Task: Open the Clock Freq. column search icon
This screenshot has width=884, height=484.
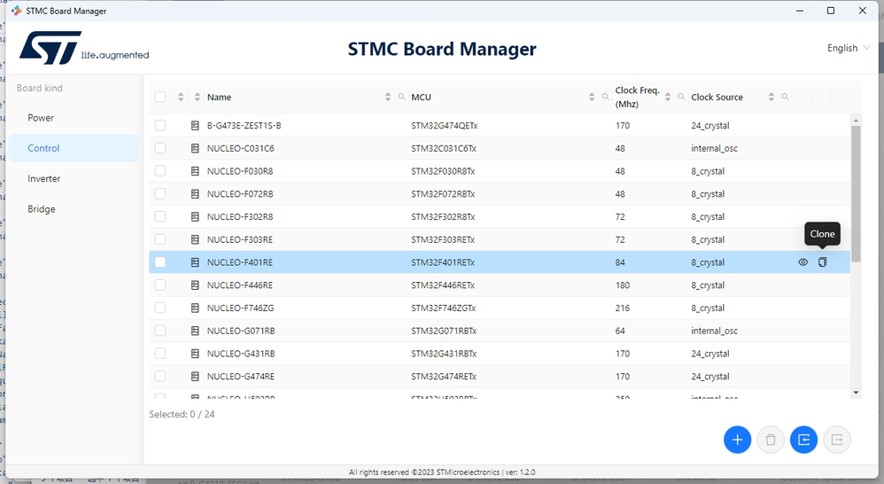Action: [x=681, y=97]
